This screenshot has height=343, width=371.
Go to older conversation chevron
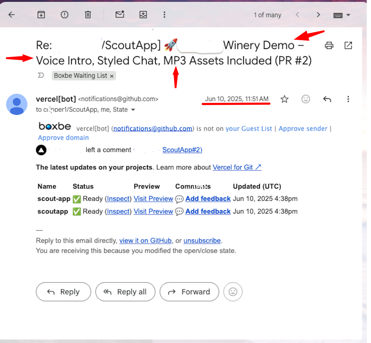point(318,15)
